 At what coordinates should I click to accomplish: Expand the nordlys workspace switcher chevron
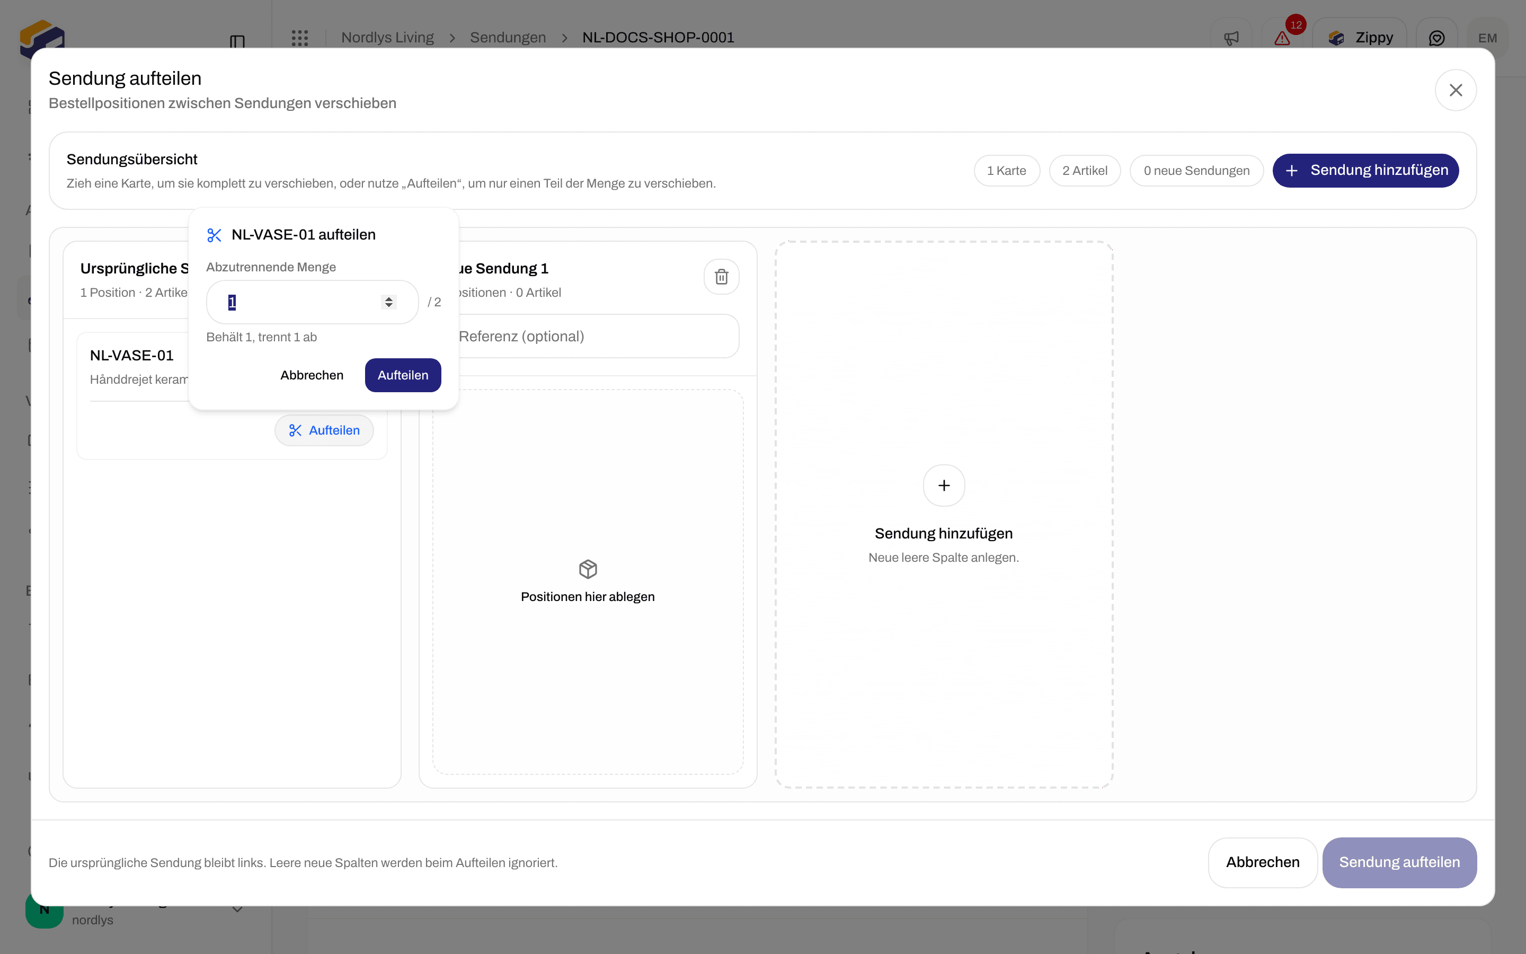[x=237, y=909]
